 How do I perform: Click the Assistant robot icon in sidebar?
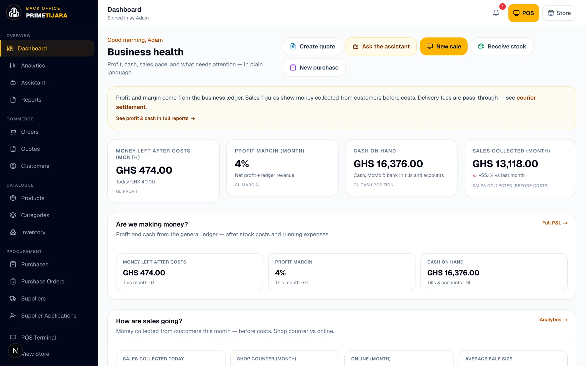pos(13,83)
